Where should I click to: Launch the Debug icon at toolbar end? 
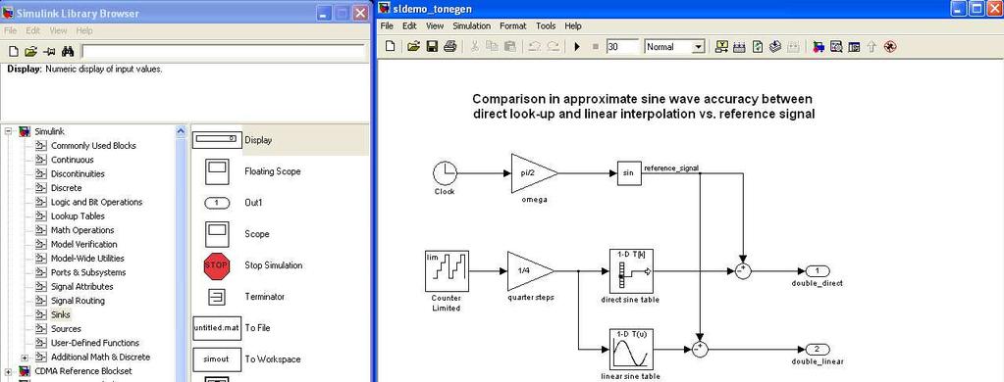pos(890,47)
